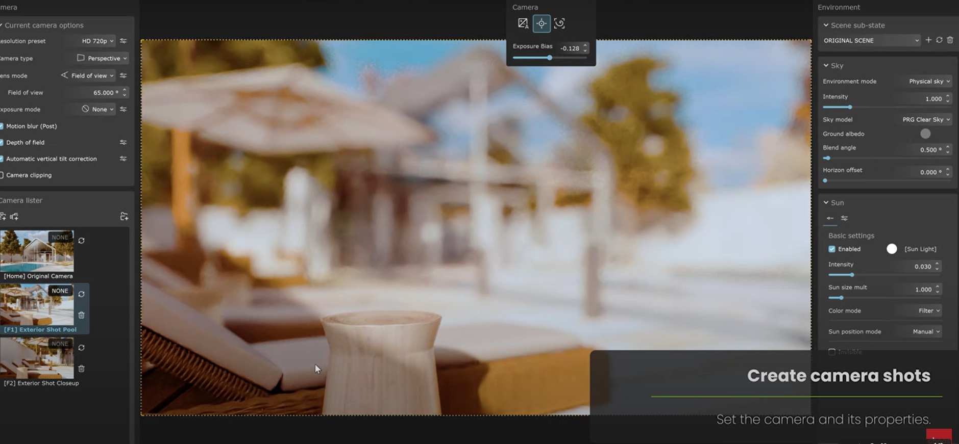Refresh the current scene sub-state

939,40
